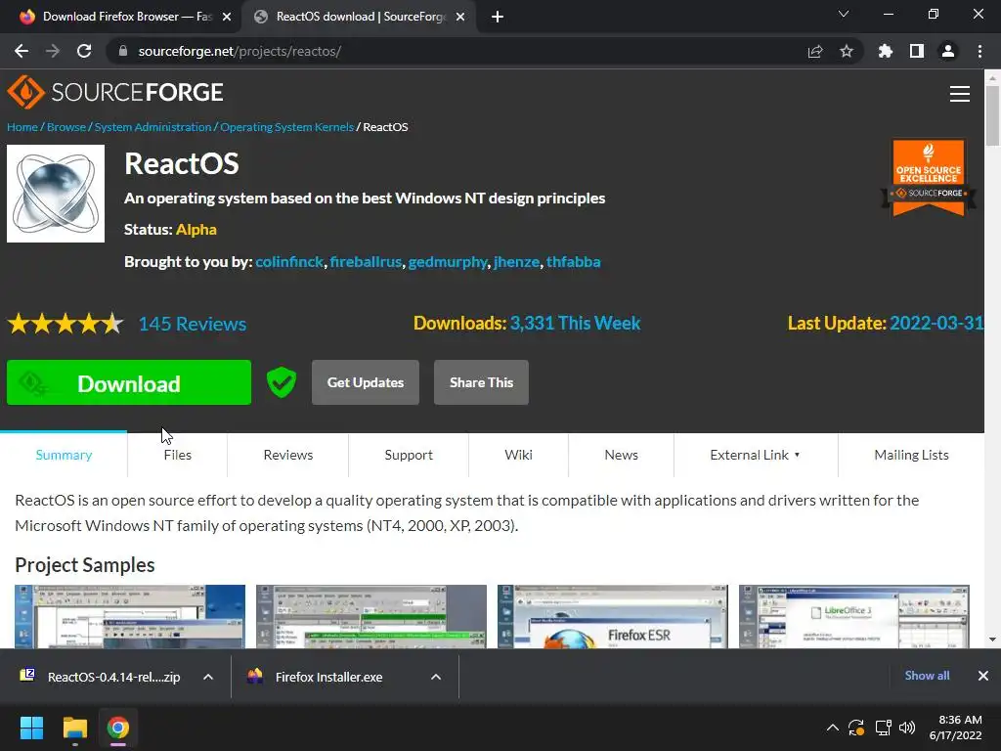Open jhenze's profile link

516,262
